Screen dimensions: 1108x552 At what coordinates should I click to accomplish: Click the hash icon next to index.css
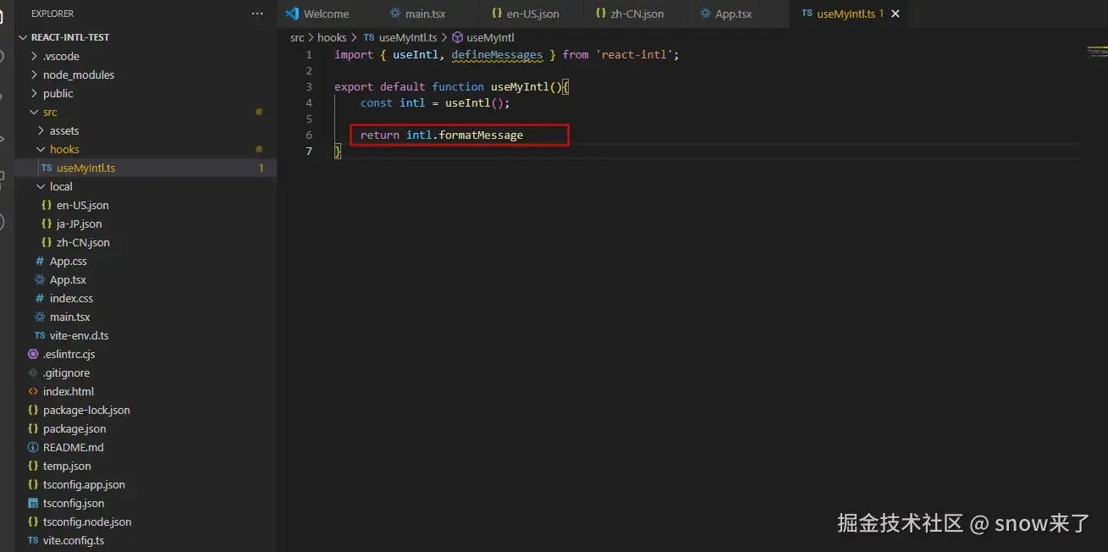pyautogui.click(x=40, y=298)
